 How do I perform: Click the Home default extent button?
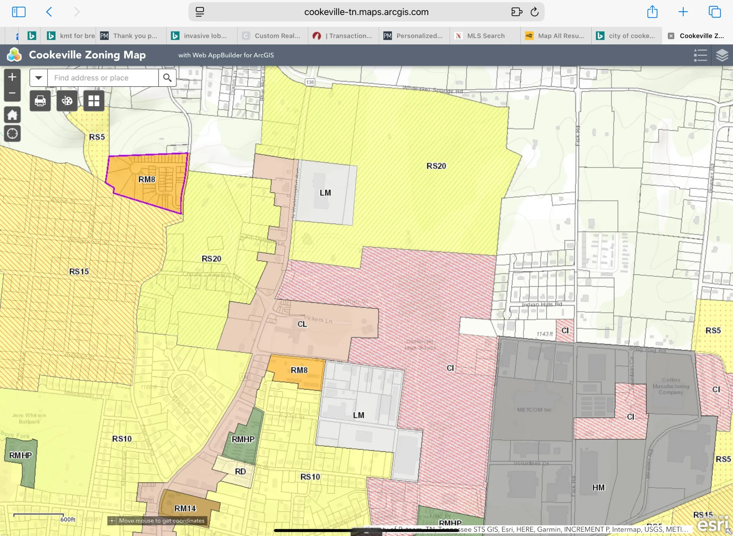(x=12, y=115)
